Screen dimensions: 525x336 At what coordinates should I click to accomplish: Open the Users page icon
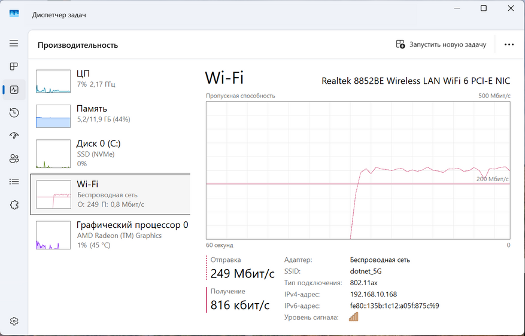pos(14,158)
